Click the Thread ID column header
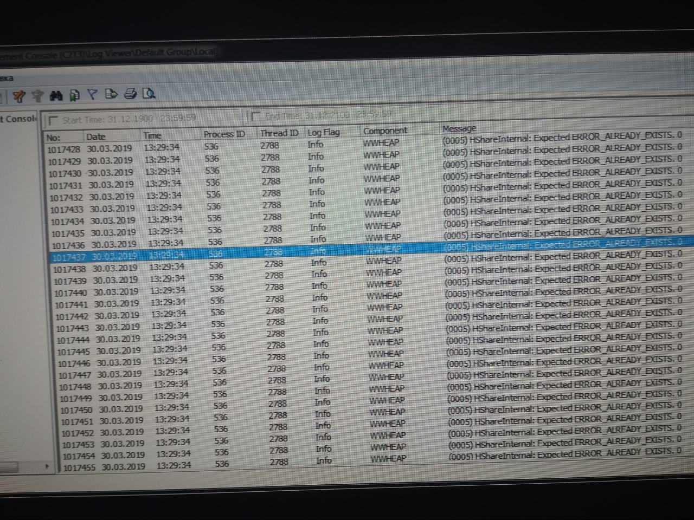 pyautogui.click(x=279, y=133)
